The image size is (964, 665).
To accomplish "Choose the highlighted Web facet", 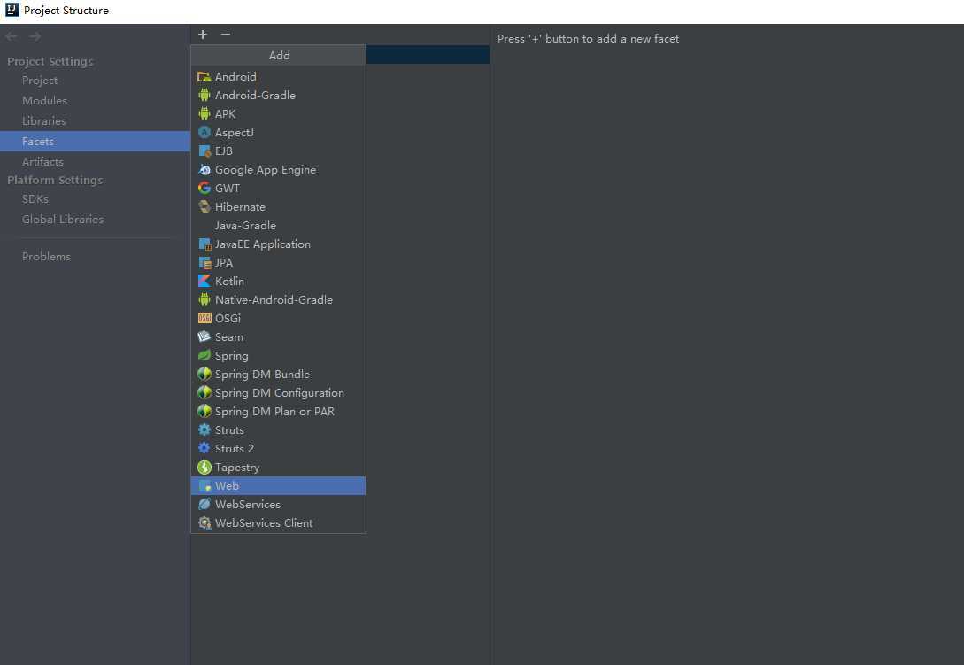I will [278, 486].
